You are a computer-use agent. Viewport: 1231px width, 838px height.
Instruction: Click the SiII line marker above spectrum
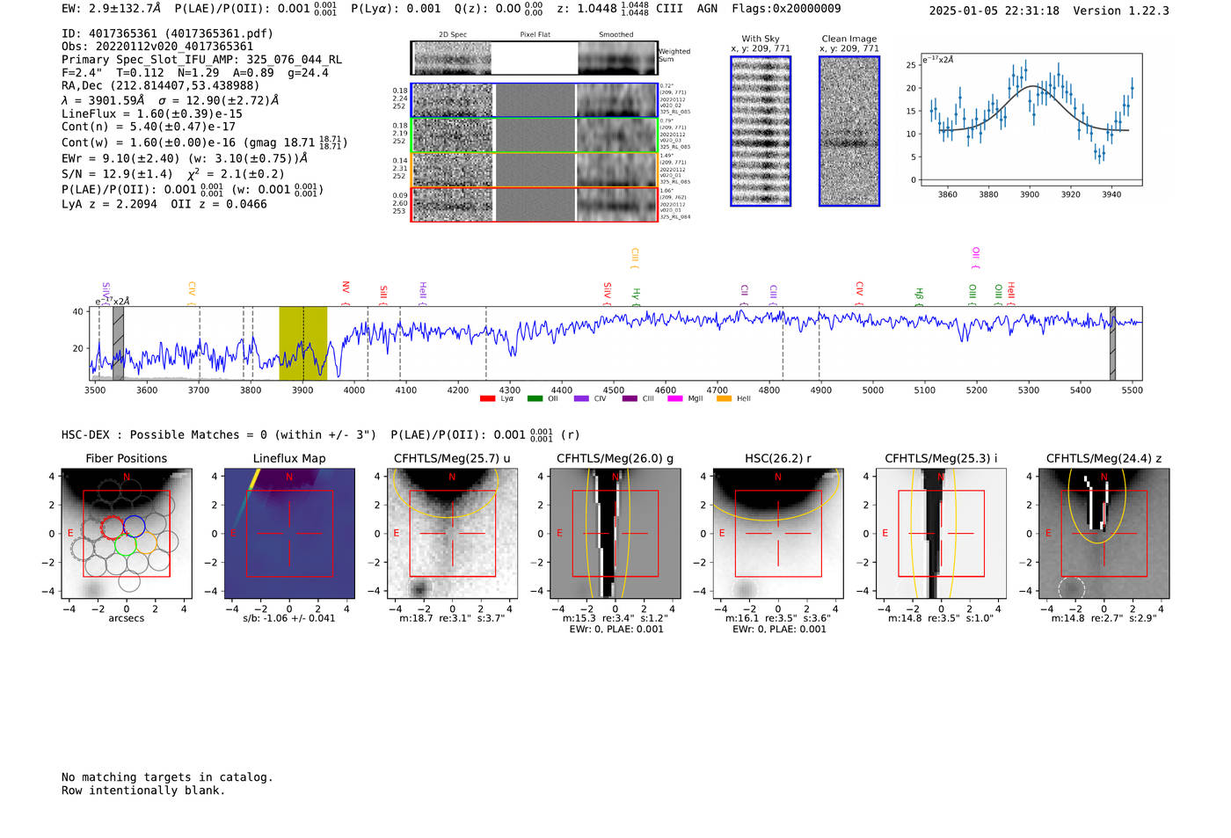383,294
